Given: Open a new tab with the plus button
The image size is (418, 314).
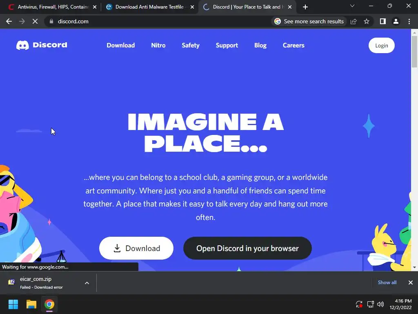Looking at the screenshot, I should point(305,7).
